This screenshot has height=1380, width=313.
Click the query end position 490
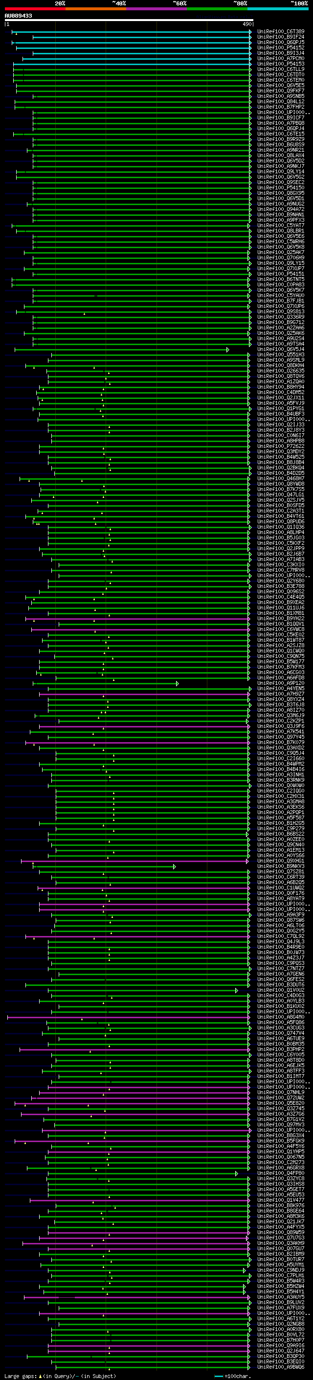tap(247, 24)
